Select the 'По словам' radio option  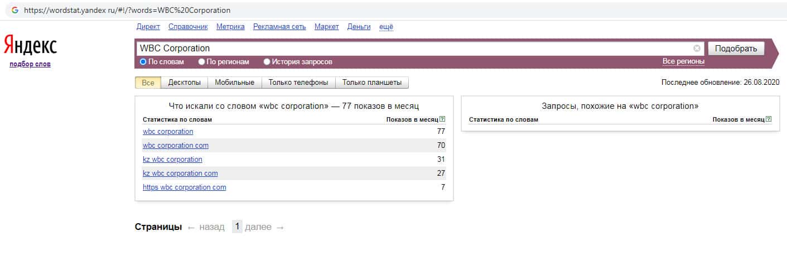143,62
